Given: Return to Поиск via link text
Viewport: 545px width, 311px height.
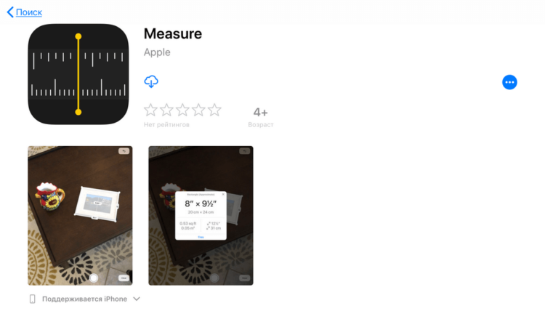Looking at the screenshot, I should click(29, 12).
